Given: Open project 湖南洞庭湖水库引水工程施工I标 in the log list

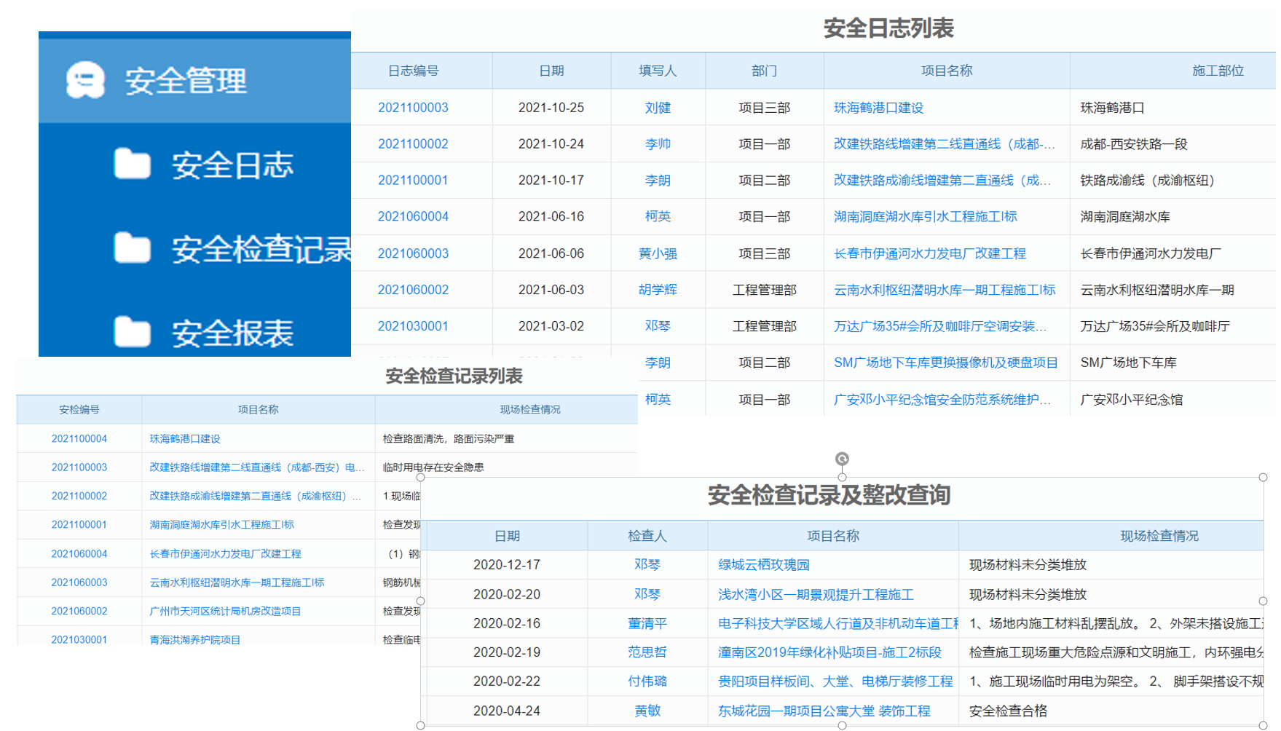Looking at the screenshot, I should pyautogui.click(x=925, y=216).
